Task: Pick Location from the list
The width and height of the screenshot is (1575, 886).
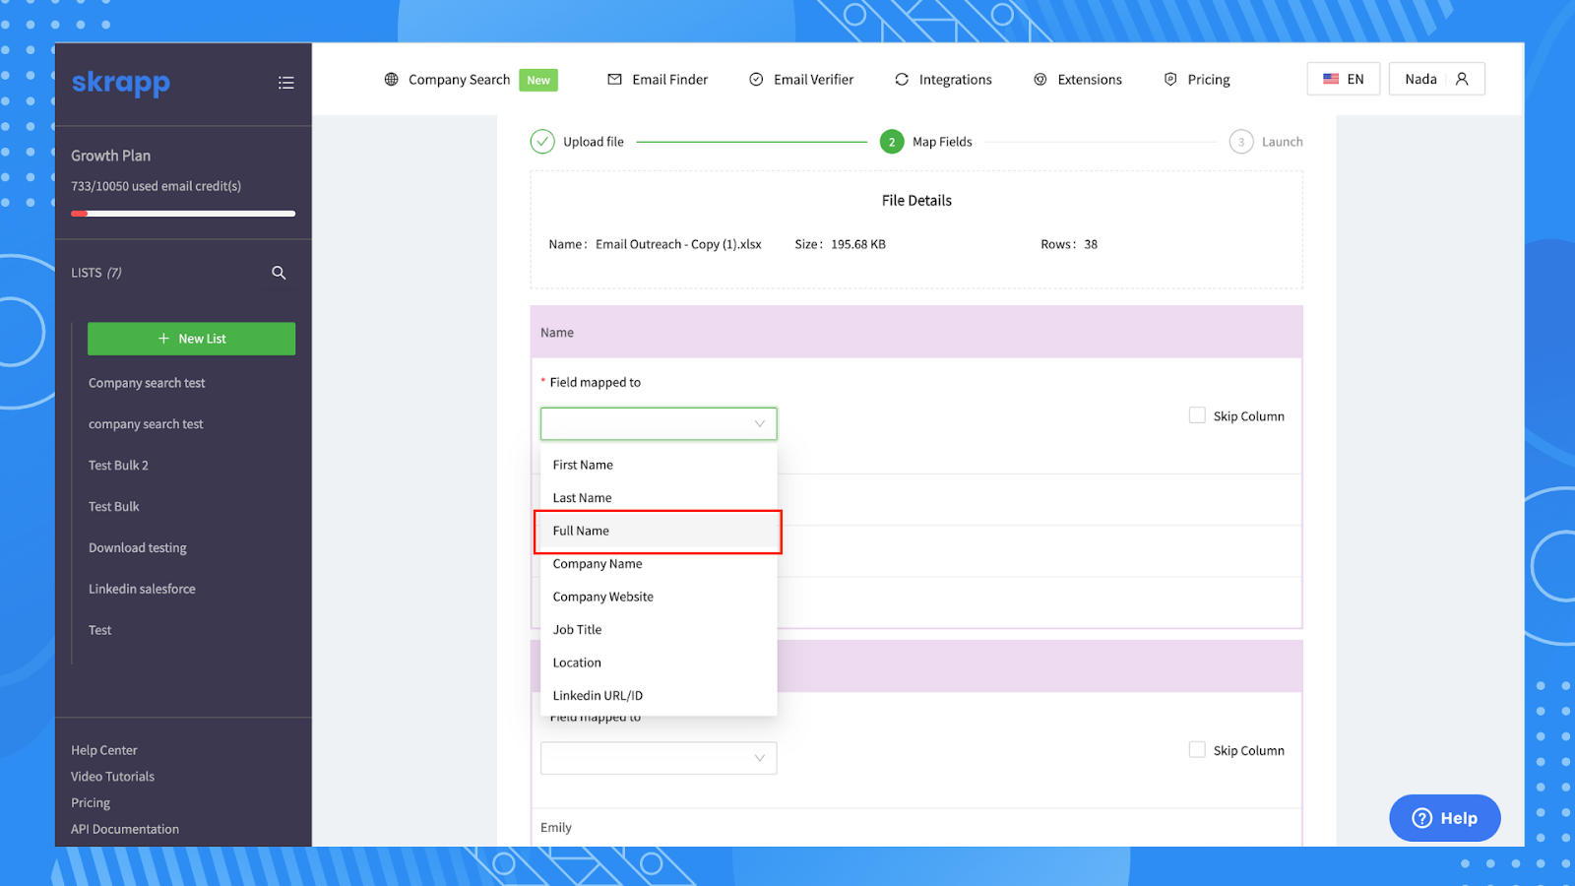Action: [659, 663]
